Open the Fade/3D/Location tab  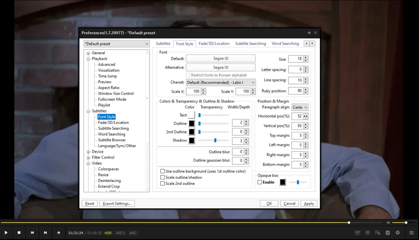coord(214,43)
